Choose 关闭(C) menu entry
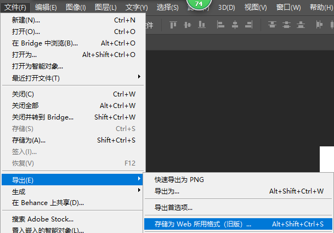 tap(73, 94)
